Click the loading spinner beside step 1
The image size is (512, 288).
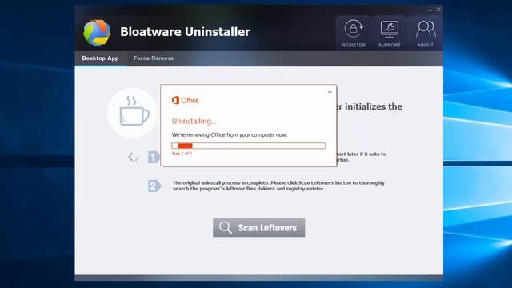point(134,157)
